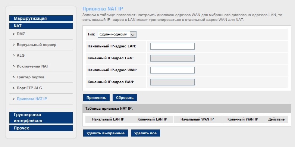
Task: Click the Виртуальный сервер bullet arrow icon
Action: 14,45
